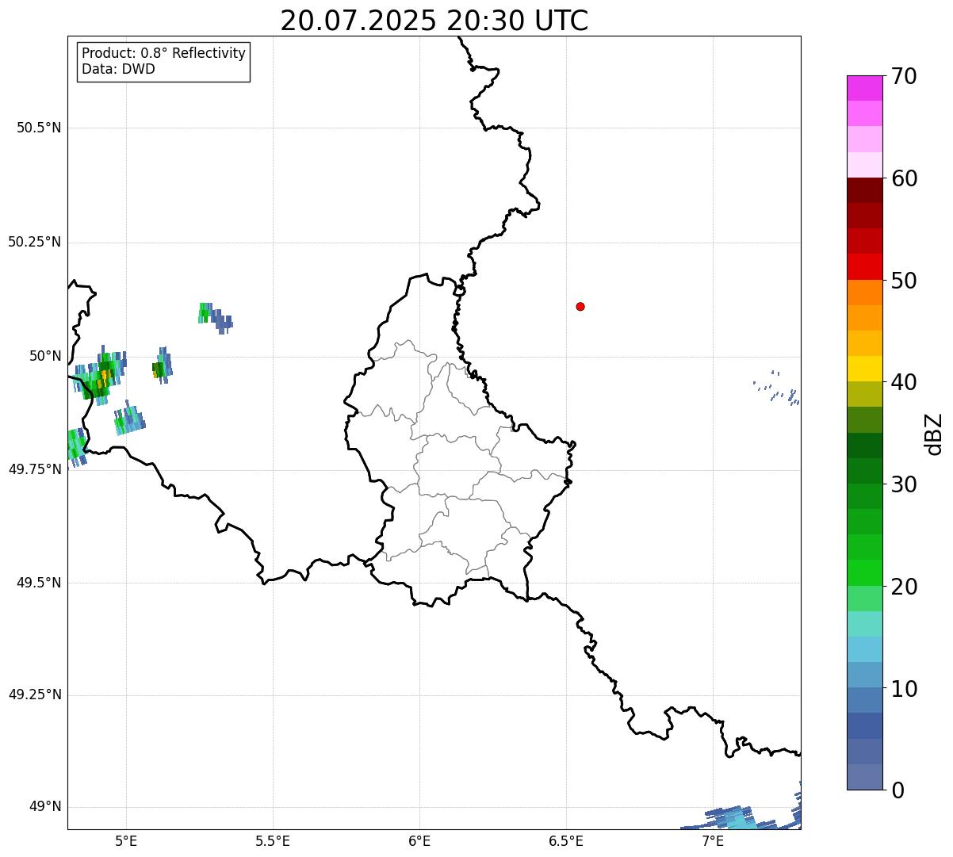Image resolution: width=953 pixels, height=857 pixels.
Task: Click the grayish-blue bottom colorbar segment
Action: coord(865,777)
